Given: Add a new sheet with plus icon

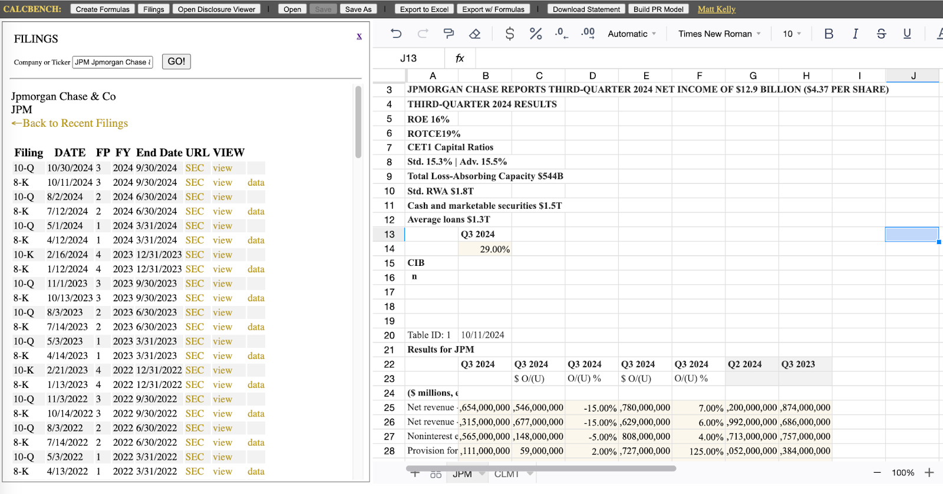Looking at the screenshot, I should click(415, 473).
